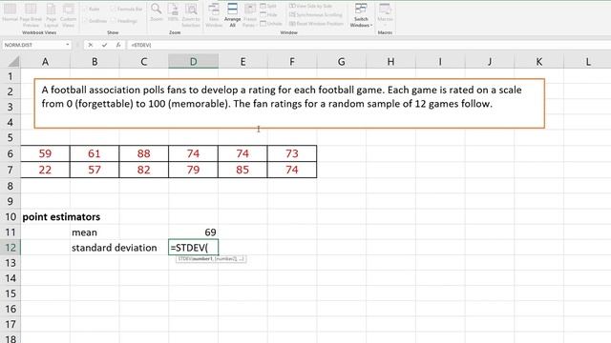Toggle the Ruler checkbox

(91, 9)
